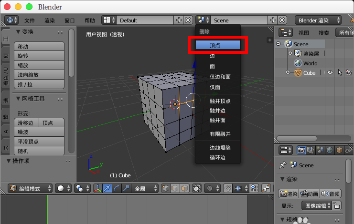Delete the Default screen layout

click(188, 20)
